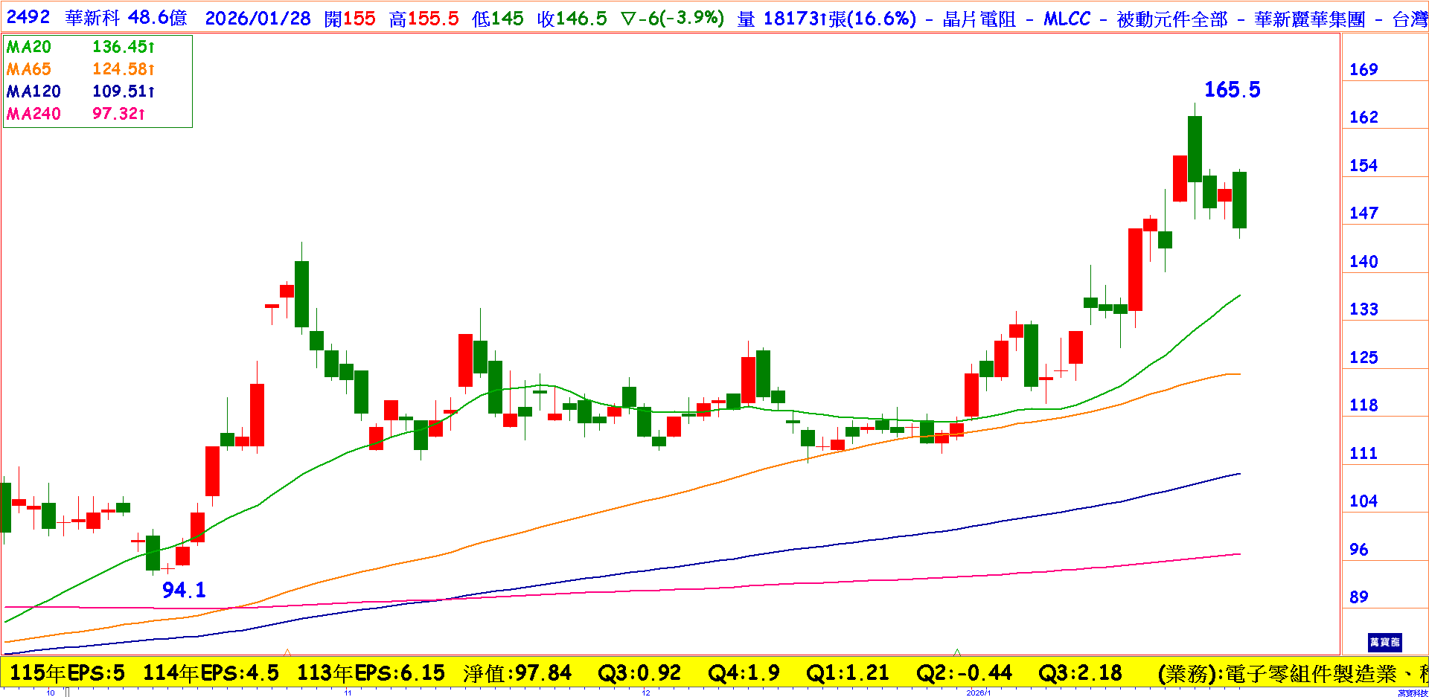
Task: Click the green triangle marker on chart bottom
Action: click(957, 652)
